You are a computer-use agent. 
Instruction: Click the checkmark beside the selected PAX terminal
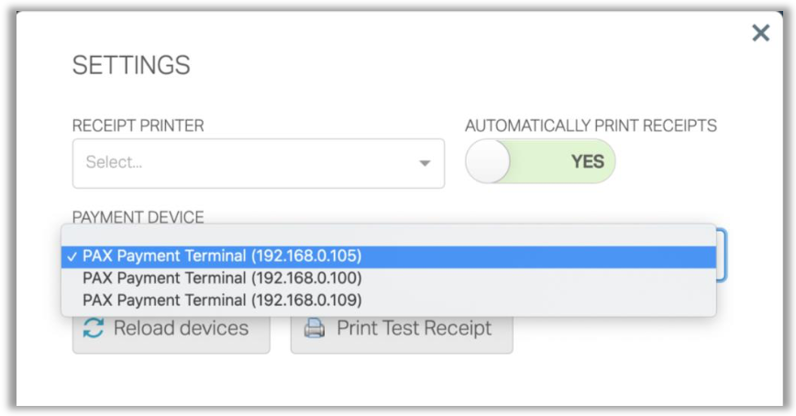pyautogui.click(x=72, y=257)
